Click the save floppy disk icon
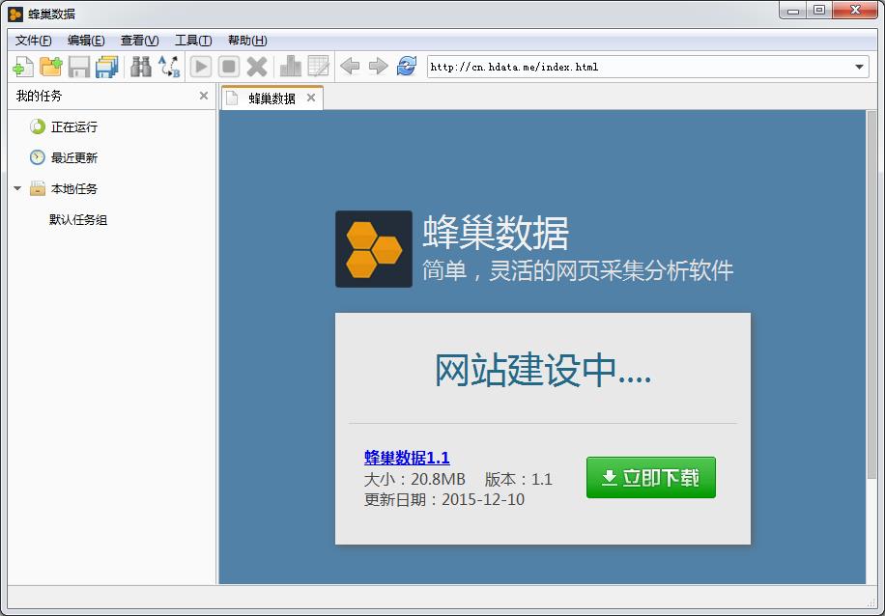The width and height of the screenshot is (885, 616). 78,67
